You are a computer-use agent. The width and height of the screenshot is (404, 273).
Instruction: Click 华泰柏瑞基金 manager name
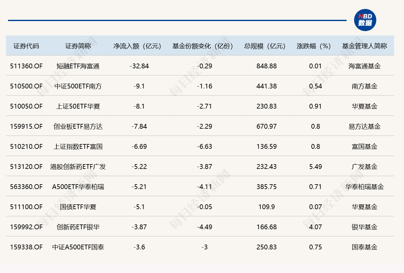[365, 187]
